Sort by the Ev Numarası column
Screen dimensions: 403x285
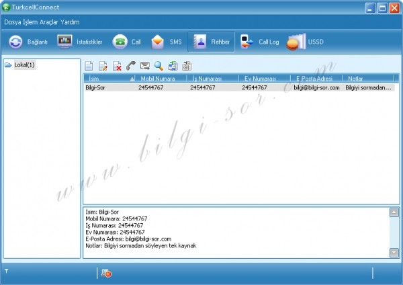pyautogui.click(x=265, y=79)
